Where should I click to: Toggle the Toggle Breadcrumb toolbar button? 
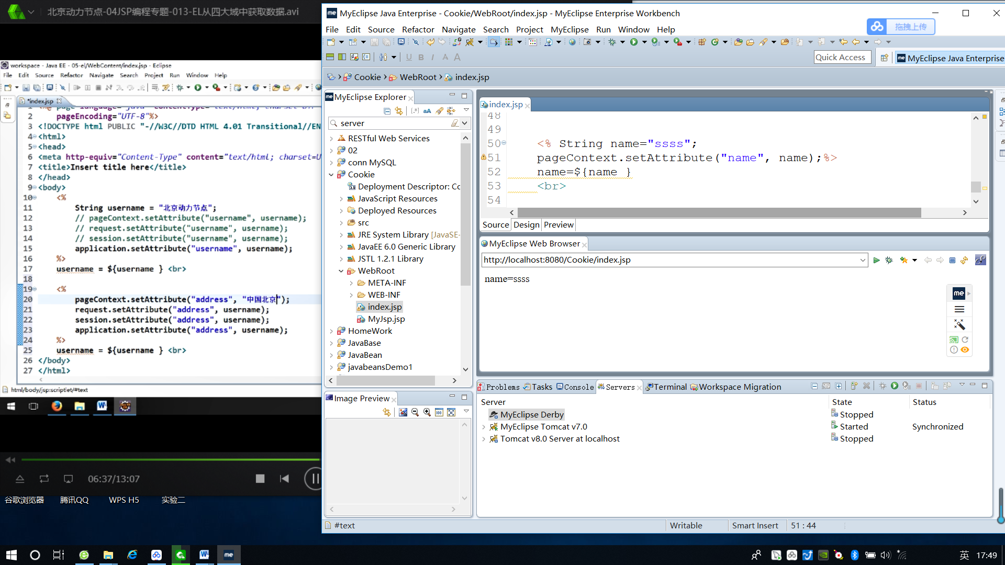click(494, 42)
